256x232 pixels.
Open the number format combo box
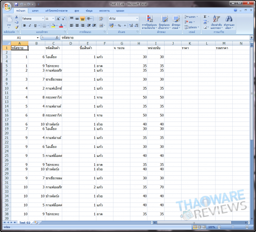123,18
